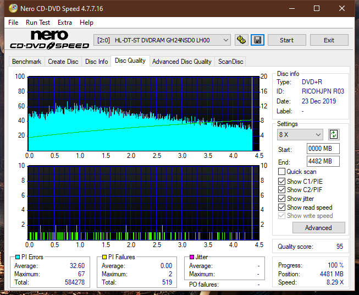Open the Run Test menu

(x=38, y=23)
